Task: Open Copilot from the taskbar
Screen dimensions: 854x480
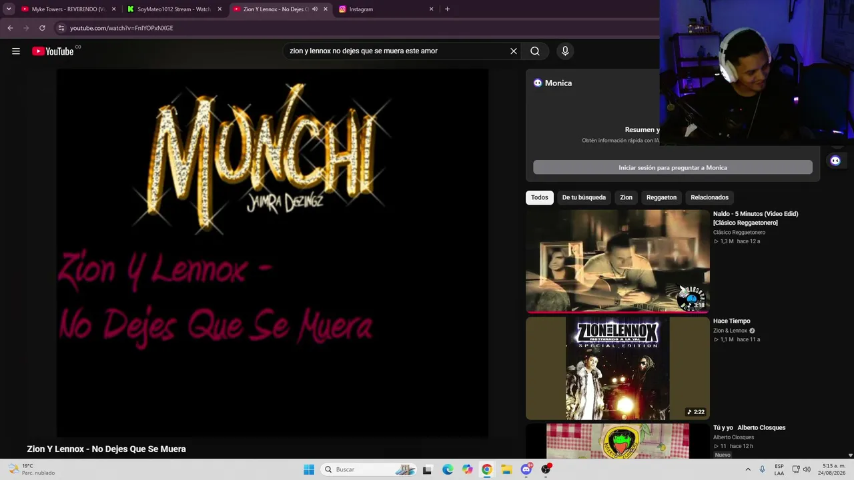Action: point(467,469)
